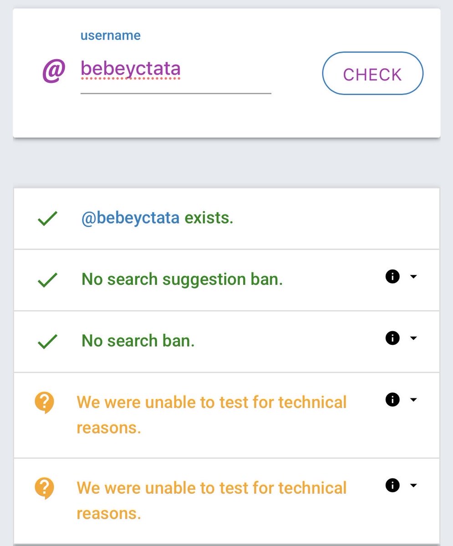Click green checkmark beside "exists" result
Image resolution: width=453 pixels, height=546 pixels.
(x=47, y=219)
